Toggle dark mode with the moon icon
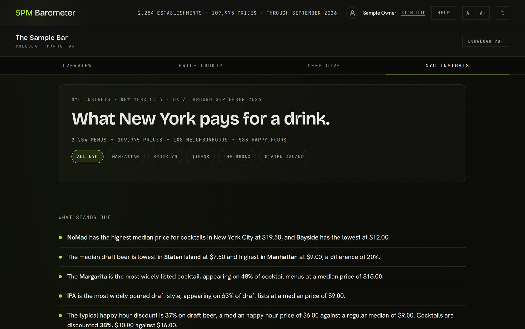525x329 pixels. point(502,13)
